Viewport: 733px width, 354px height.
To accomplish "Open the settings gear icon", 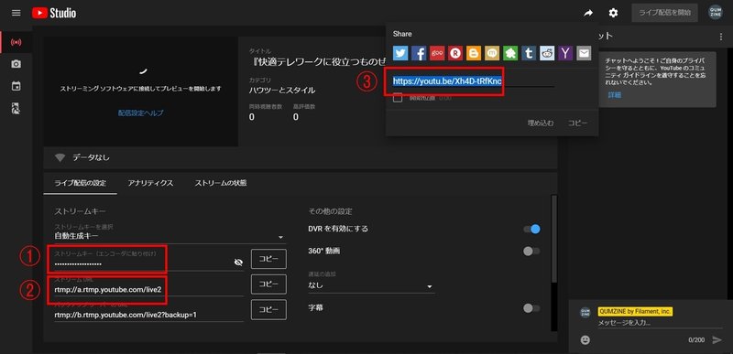I will click(x=613, y=13).
